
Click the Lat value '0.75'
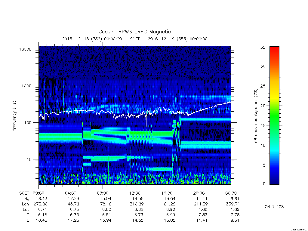[75, 210]
